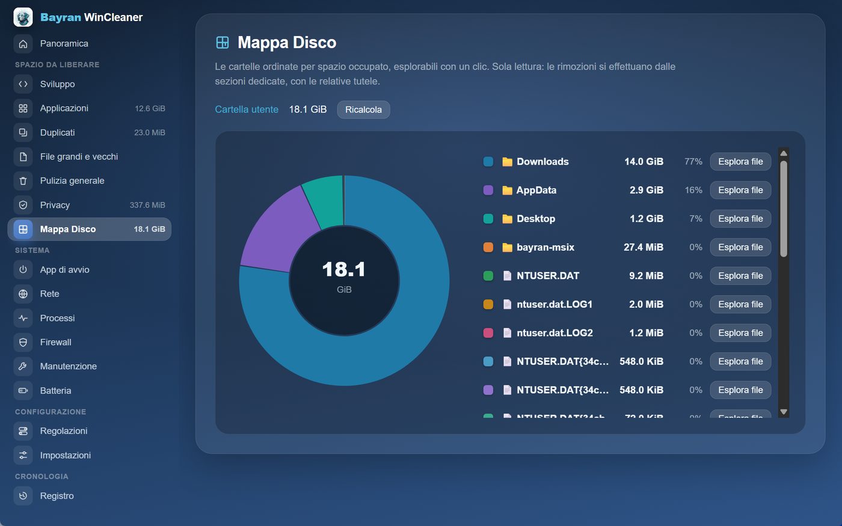Click Esplora file for AppData
842x526 pixels.
740,190
